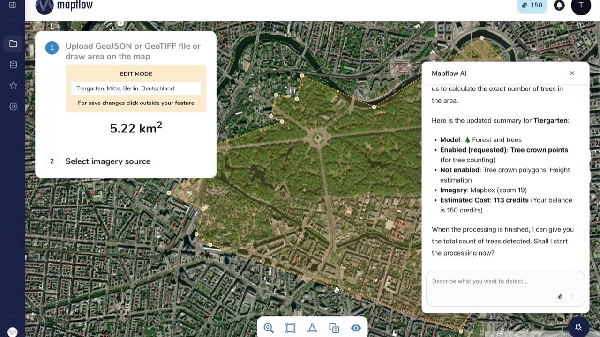Close the Mapflow AI chat panel
This screenshot has width=600, height=337.
pos(572,73)
